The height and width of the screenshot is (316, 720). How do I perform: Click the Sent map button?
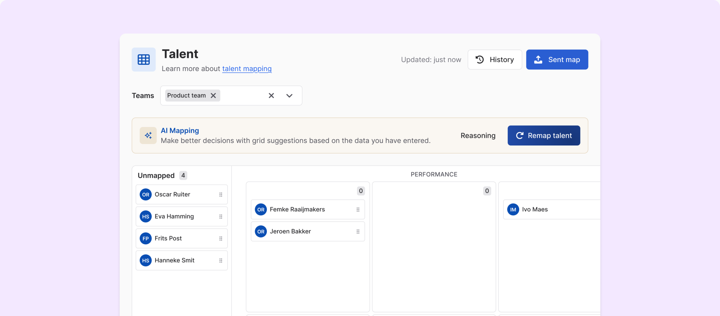pos(557,60)
